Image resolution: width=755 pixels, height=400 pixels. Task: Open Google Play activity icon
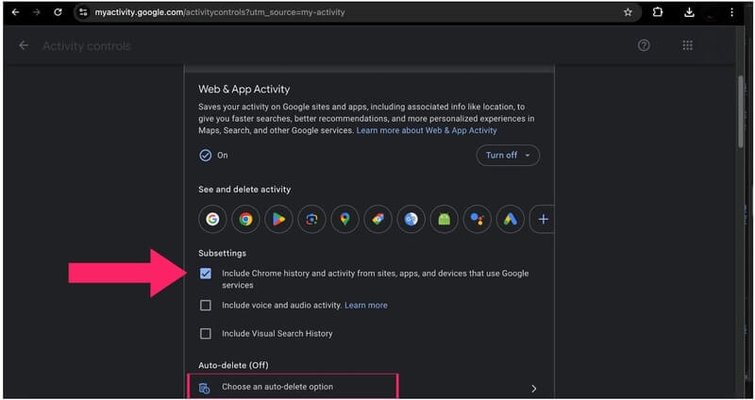coord(278,220)
